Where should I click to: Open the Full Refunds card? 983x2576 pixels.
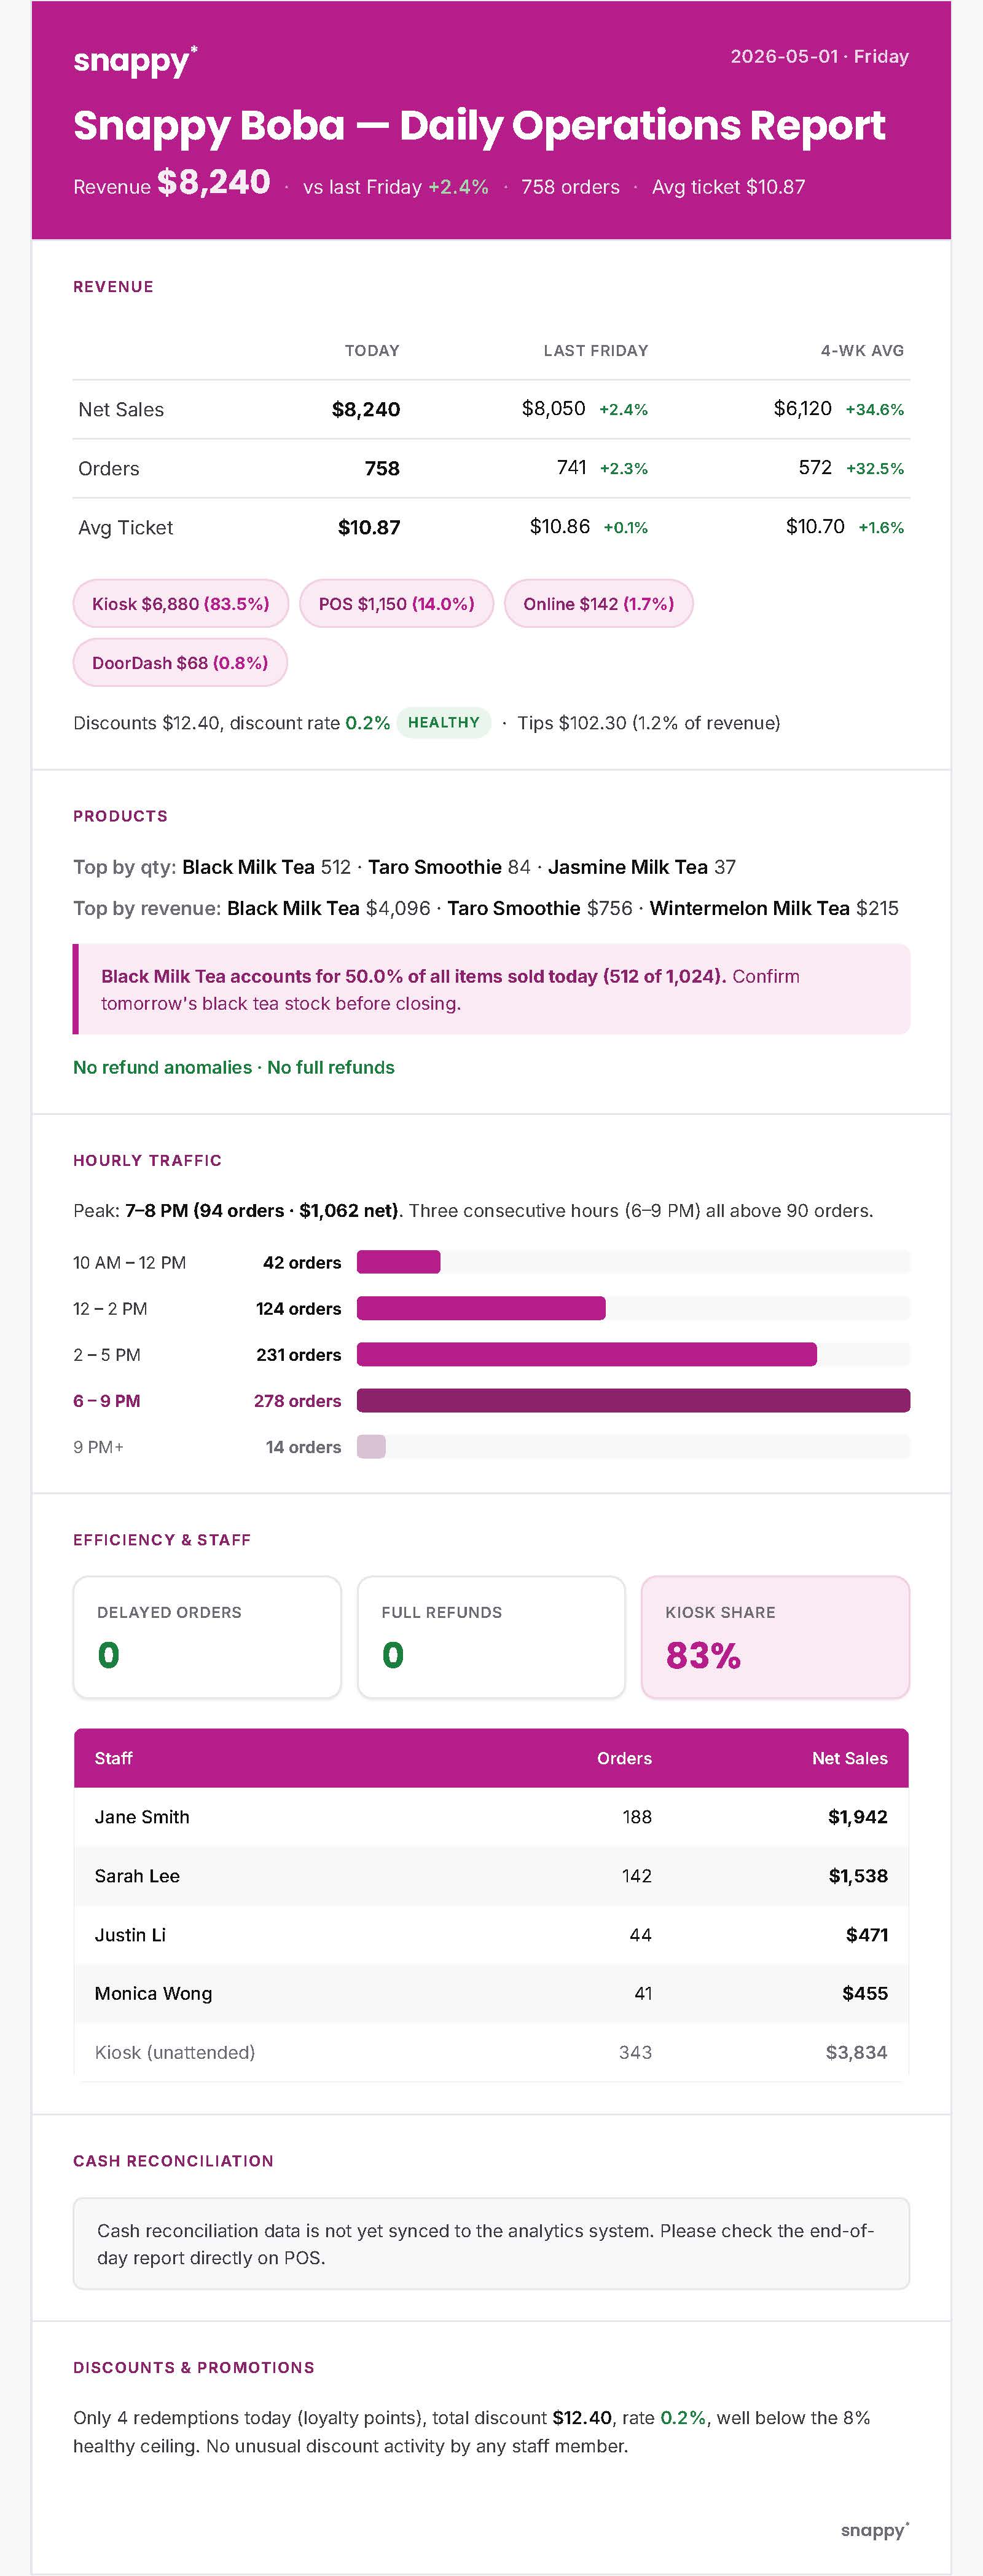point(491,1637)
